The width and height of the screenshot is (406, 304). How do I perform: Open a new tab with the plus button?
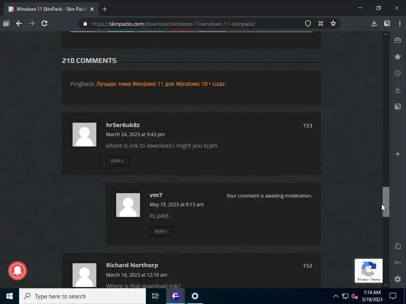[x=105, y=9]
